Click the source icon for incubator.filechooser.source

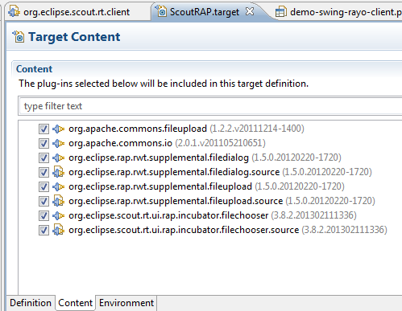(x=58, y=230)
